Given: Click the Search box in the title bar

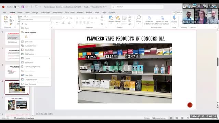Looking at the screenshot, I should [x=138, y=7].
